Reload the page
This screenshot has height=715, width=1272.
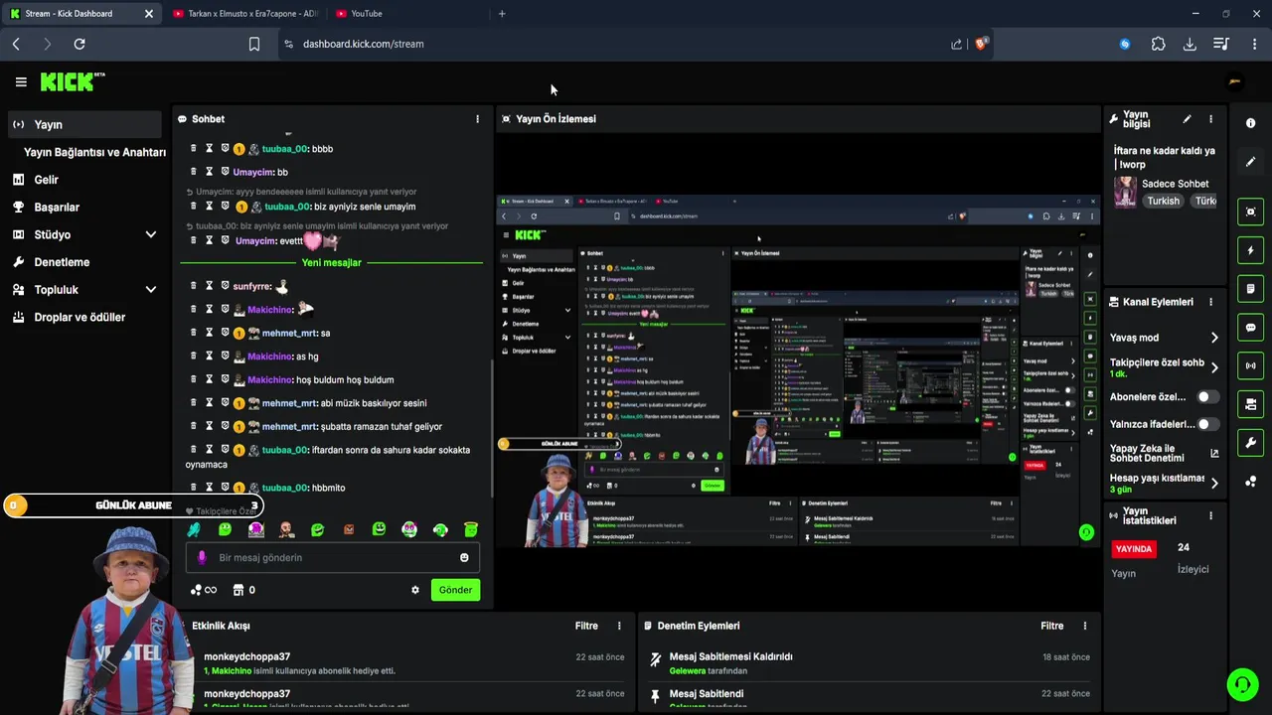point(79,44)
